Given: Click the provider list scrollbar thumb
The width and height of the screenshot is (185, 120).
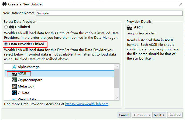Looking at the screenshot, I should click(x=117, y=78).
